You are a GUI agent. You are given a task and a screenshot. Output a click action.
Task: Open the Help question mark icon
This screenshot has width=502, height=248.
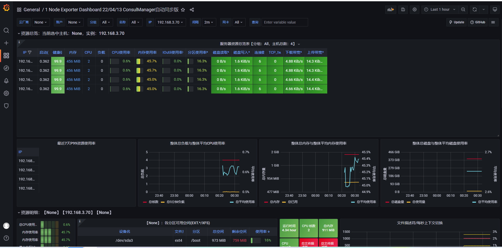[6, 238]
